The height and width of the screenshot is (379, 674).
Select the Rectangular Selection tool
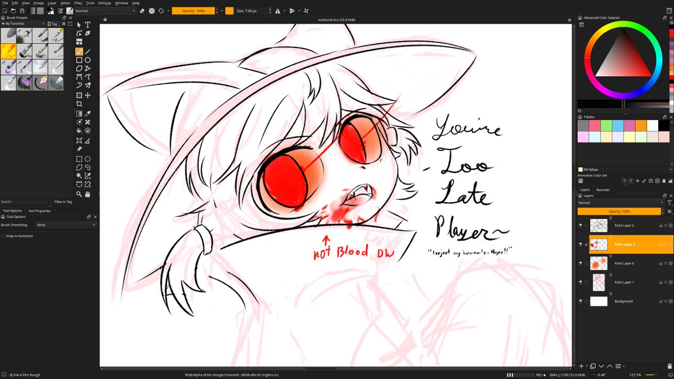point(79,159)
